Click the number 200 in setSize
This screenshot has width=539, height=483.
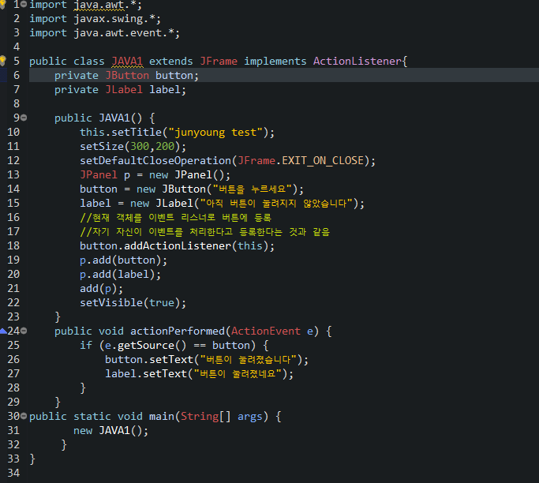pyautogui.click(x=165, y=147)
